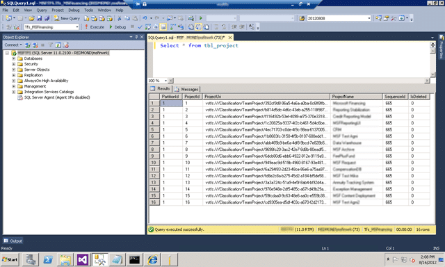Open the Window menu
The width and height of the screenshot is (445, 267).
click(x=104, y=10)
